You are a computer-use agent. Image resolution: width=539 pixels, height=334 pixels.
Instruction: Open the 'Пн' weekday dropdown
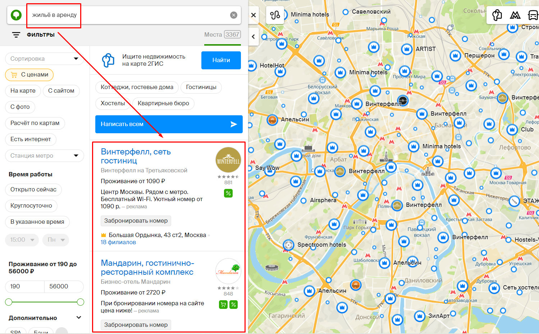click(x=56, y=240)
